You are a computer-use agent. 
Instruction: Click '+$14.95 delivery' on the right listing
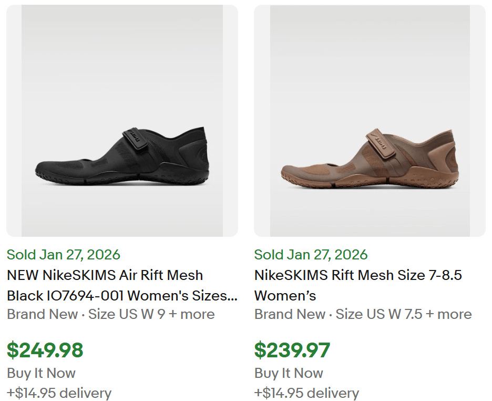click(x=306, y=393)
